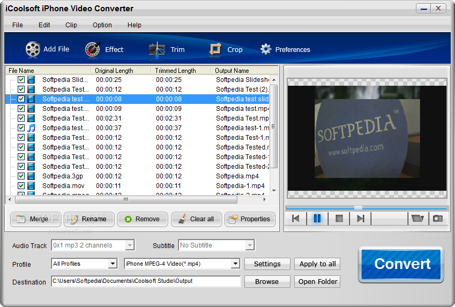455x307 pixels.
Task: Click the Clear all button
Action: [x=196, y=219]
